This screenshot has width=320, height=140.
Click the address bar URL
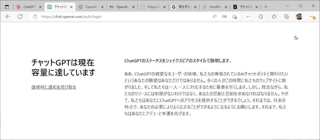pyautogui.click(x=71, y=17)
